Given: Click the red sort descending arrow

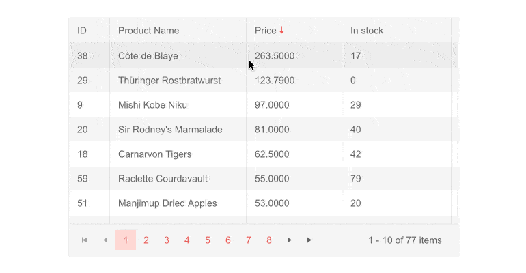Looking at the screenshot, I should pos(281,30).
